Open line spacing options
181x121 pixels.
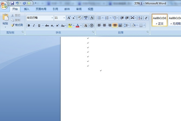pyautogui.click(x=127, y=25)
